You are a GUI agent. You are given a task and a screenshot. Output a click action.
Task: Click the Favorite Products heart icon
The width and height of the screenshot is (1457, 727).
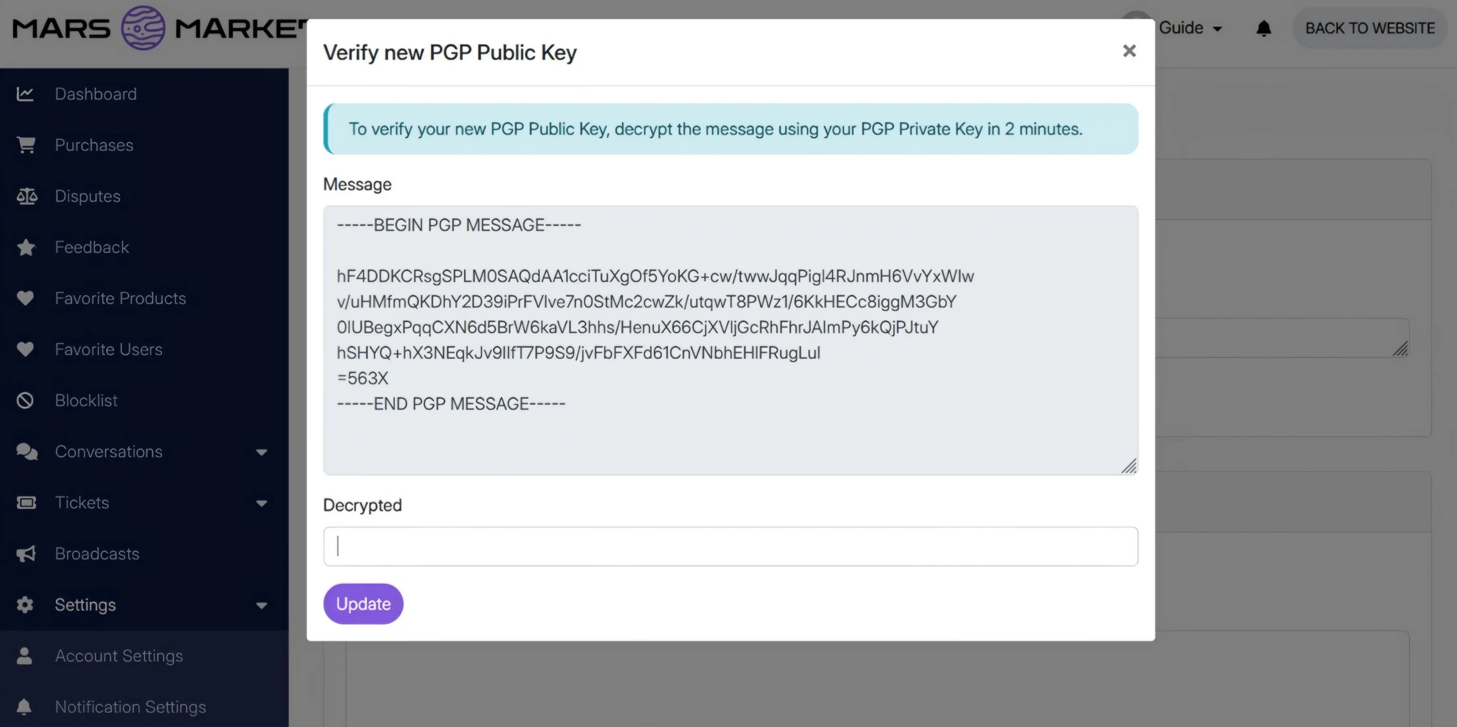pyautogui.click(x=25, y=298)
